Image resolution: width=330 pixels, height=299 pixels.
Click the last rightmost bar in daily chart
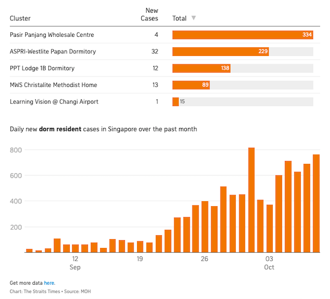point(316,203)
